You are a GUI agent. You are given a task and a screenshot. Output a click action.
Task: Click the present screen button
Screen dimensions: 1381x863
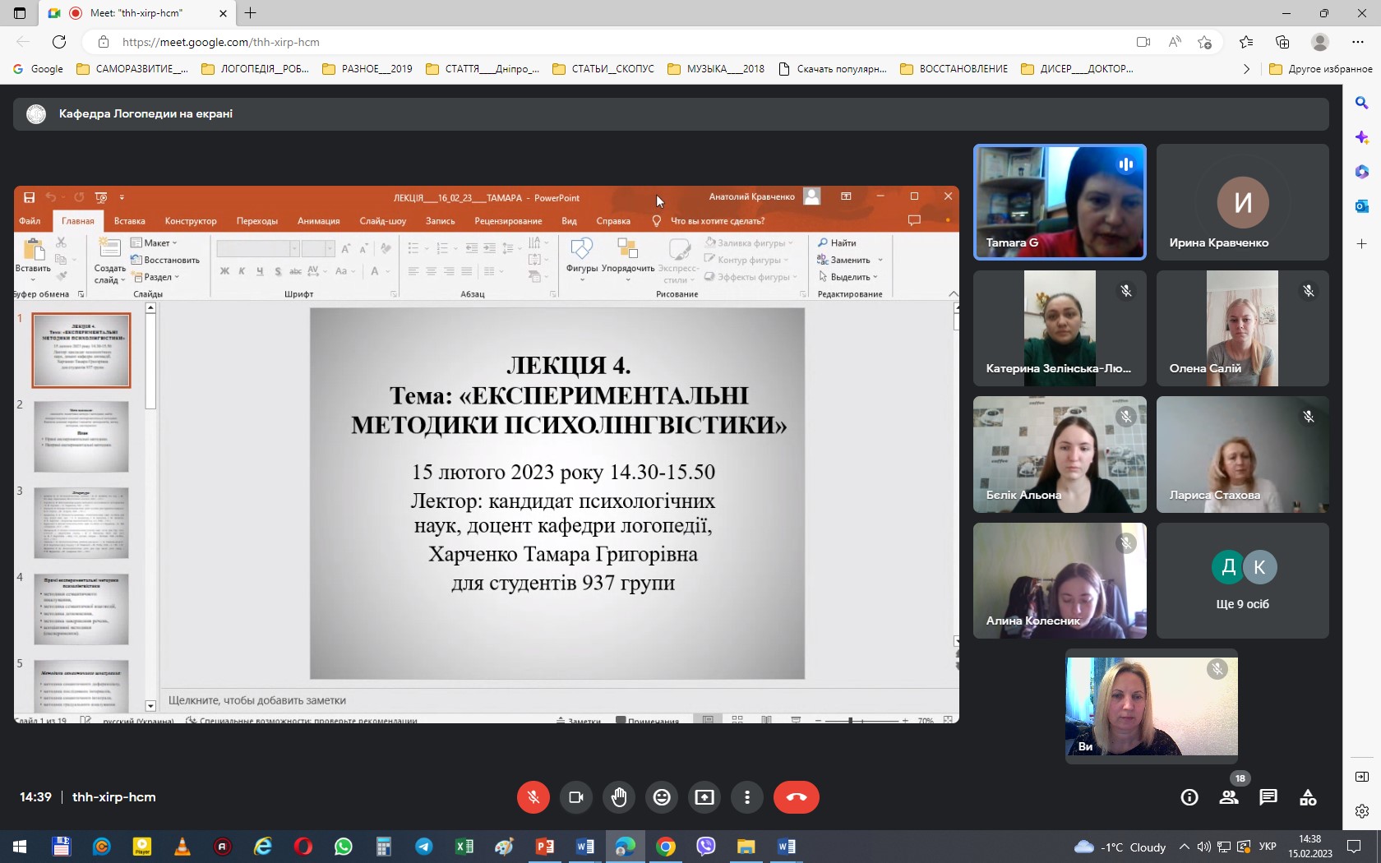click(x=704, y=797)
